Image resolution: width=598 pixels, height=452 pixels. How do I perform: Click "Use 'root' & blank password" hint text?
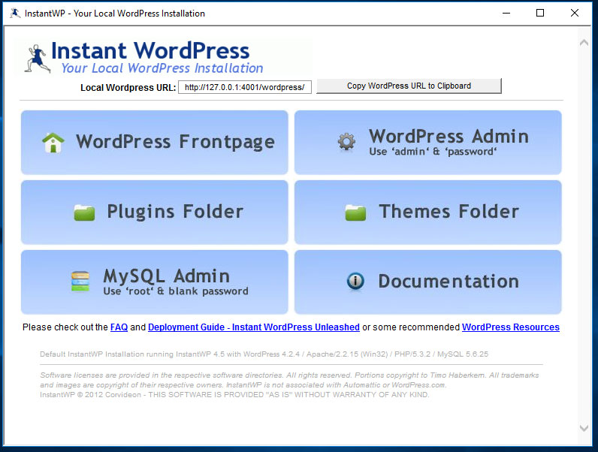(x=176, y=291)
